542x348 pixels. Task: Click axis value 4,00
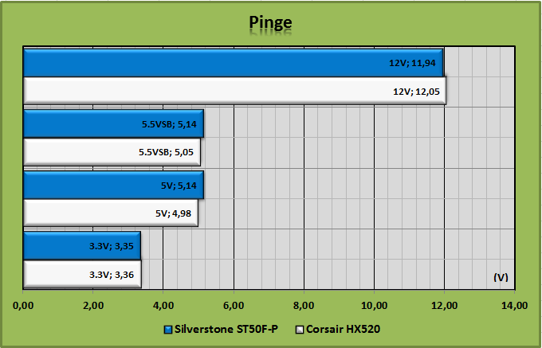(163, 306)
